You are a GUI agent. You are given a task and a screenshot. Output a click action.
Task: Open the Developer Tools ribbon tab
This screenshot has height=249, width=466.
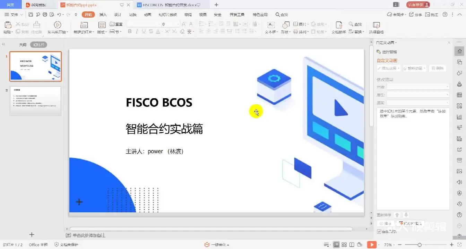pos(237,15)
